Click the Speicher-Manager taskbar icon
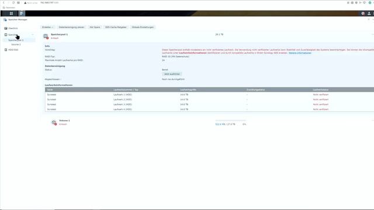The width and height of the screenshot is (374, 210). click(22, 13)
